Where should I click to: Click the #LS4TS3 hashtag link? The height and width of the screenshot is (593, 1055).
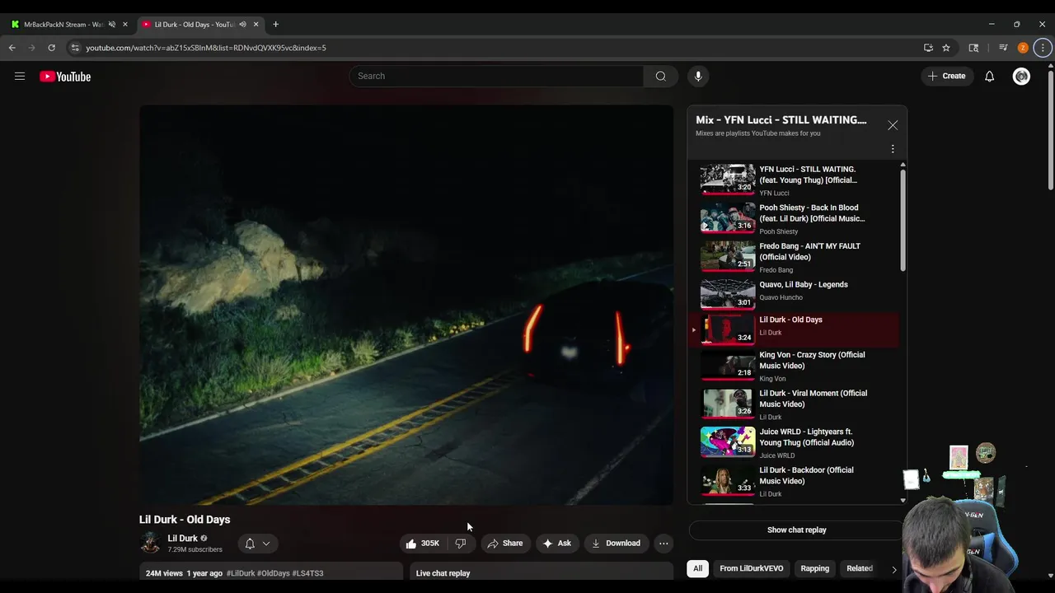coord(307,573)
